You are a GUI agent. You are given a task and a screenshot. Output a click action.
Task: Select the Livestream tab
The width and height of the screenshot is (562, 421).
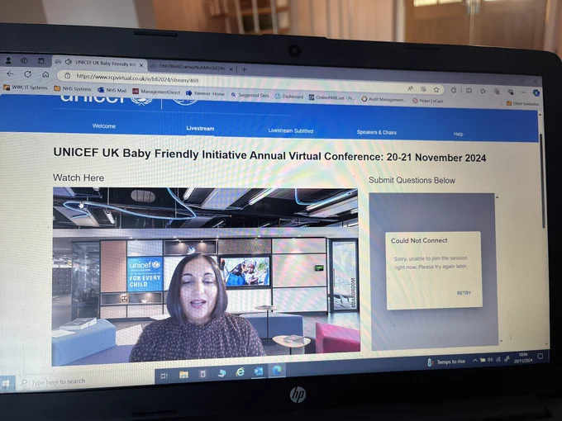pyautogui.click(x=200, y=128)
